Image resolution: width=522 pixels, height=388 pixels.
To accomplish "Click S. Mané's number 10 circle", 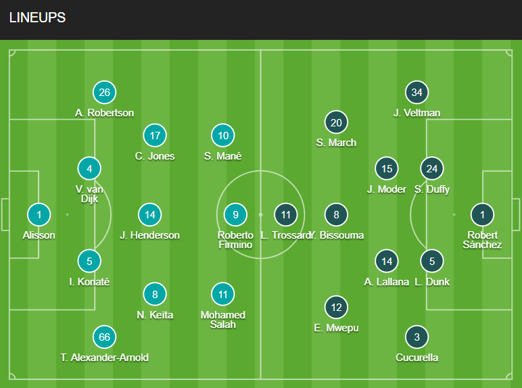I will 223,135.
